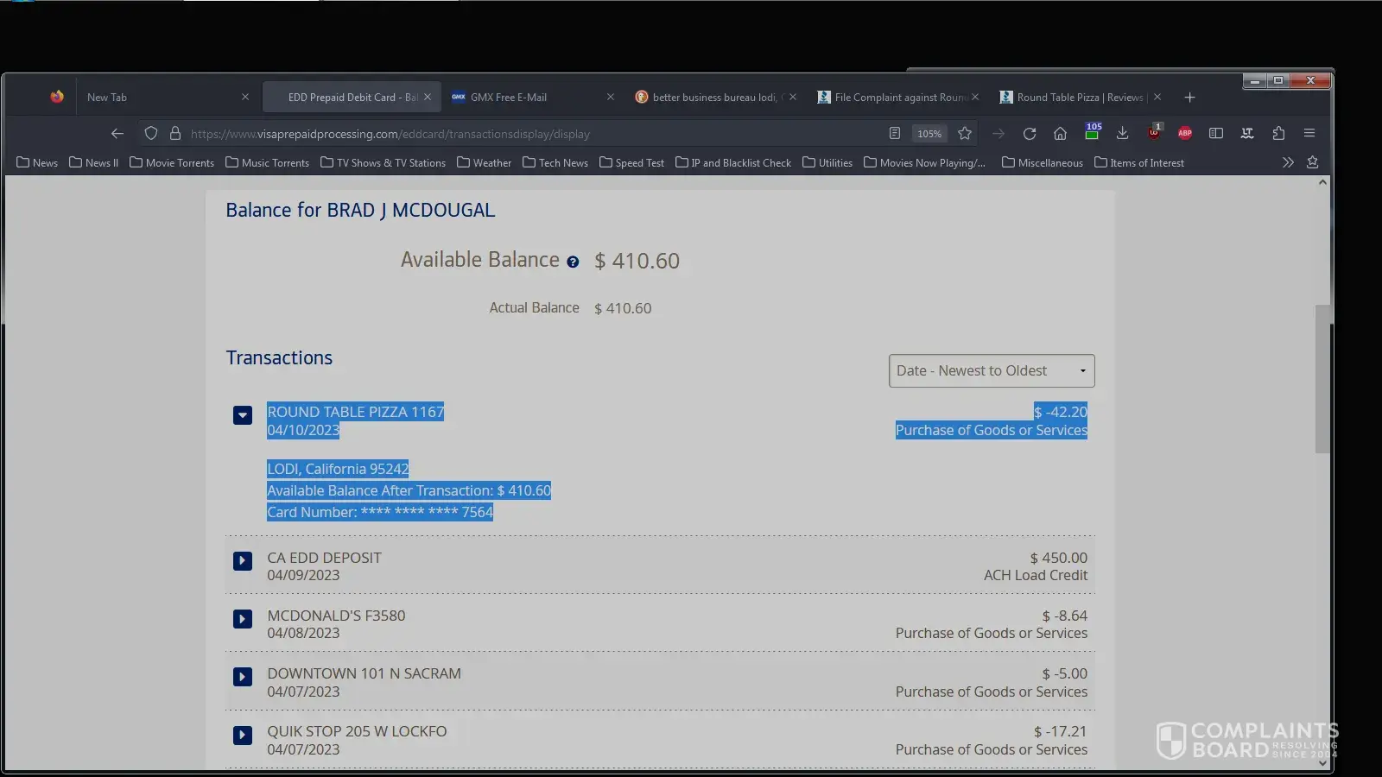Bookmark this page with the star
The width and height of the screenshot is (1382, 777).
pos(965,134)
